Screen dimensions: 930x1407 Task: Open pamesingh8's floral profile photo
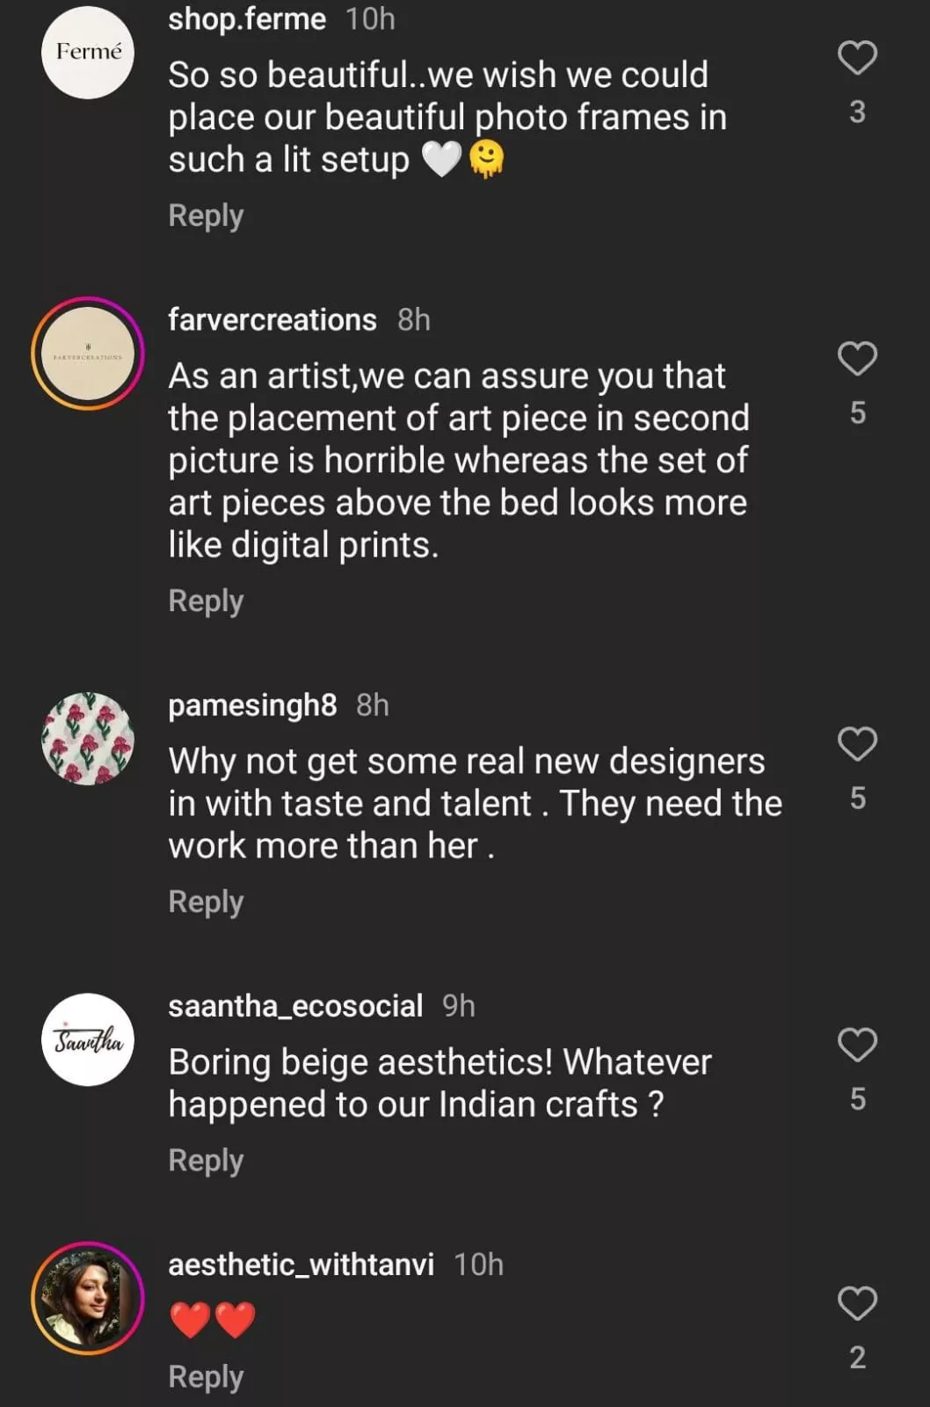(x=88, y=739)
